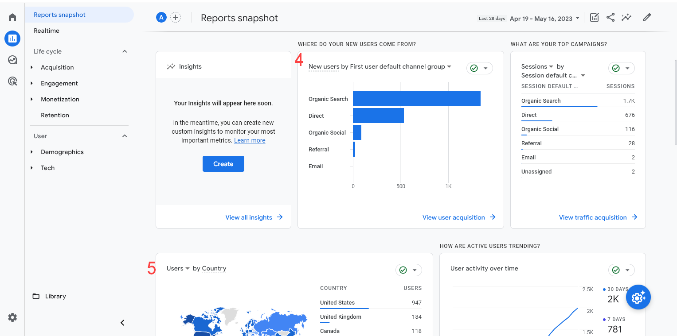Image resolution: width=677 pixels, height=336 pixels.
Task: Customize the report with the pencil icon
Action: point(646,17)
